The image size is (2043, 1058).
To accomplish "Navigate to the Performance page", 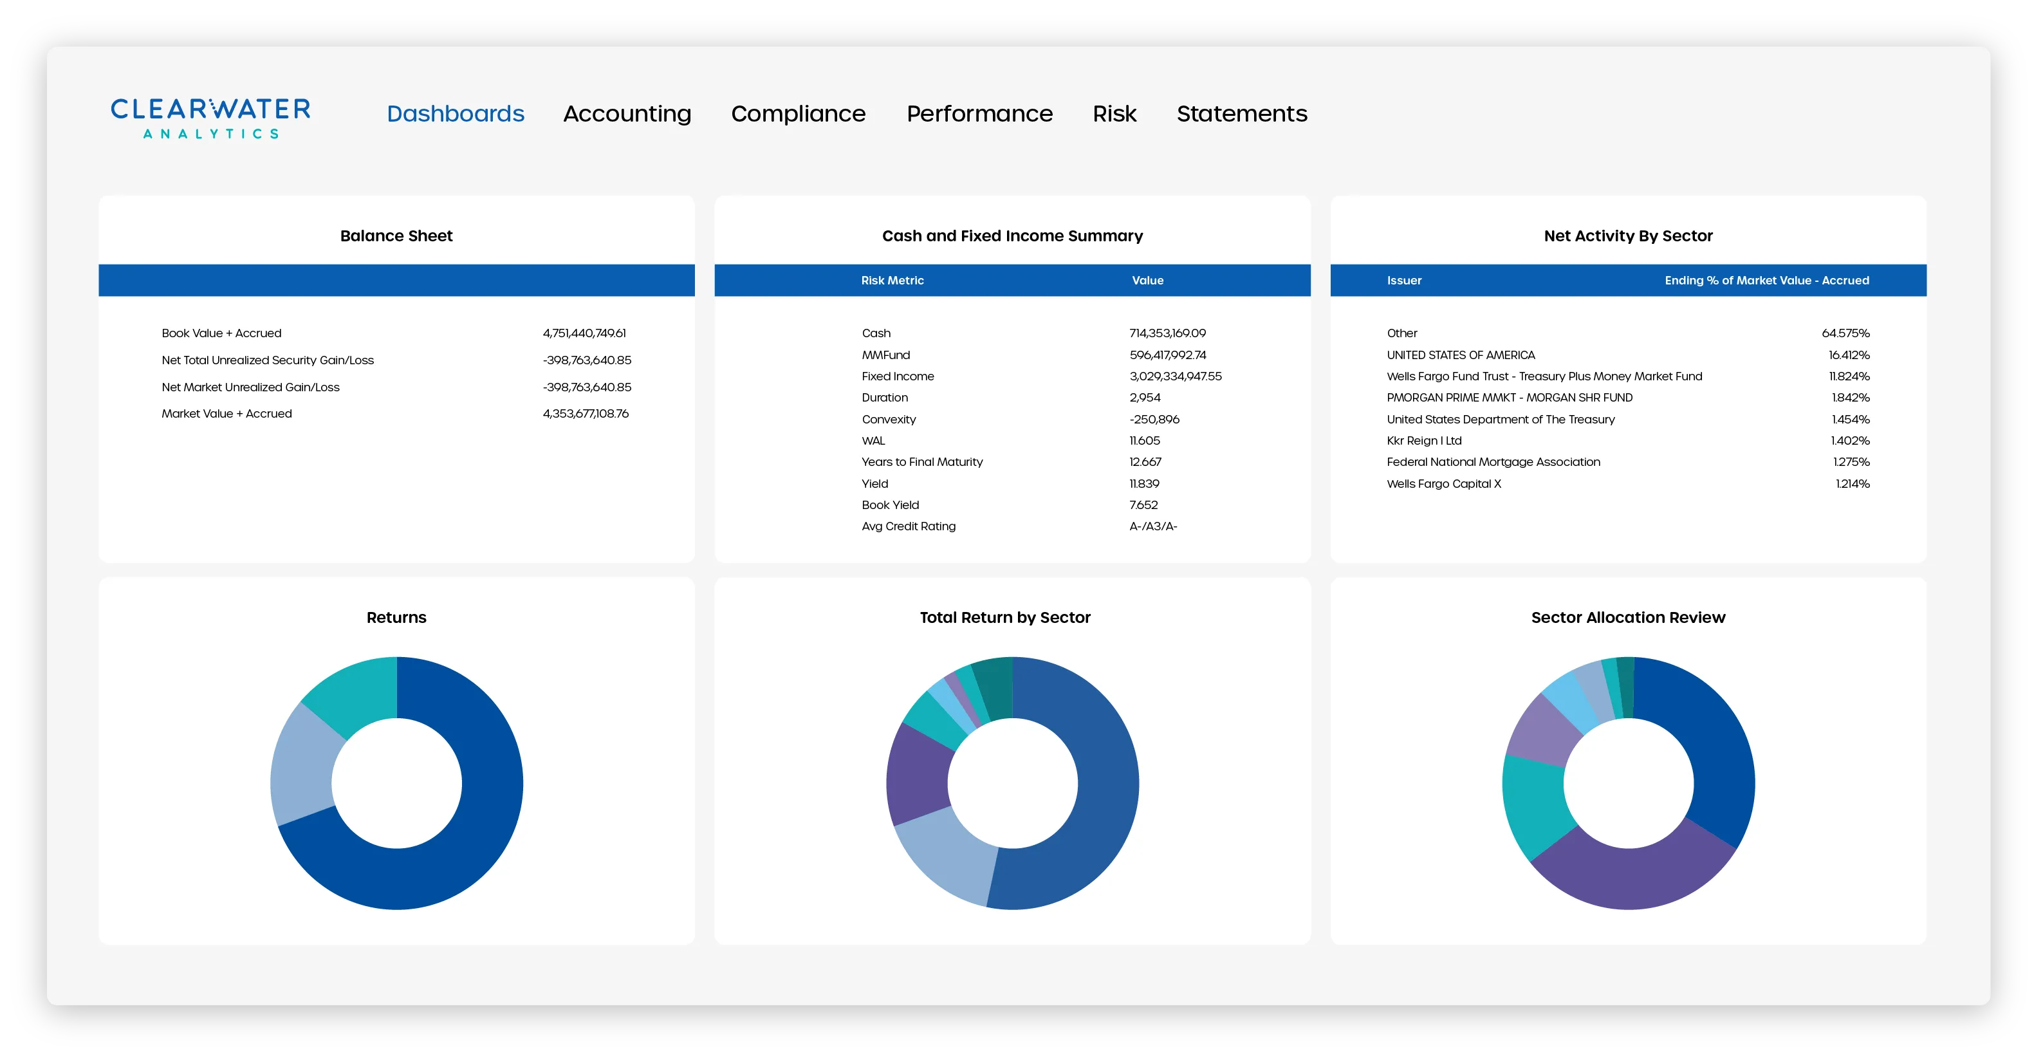I will [979, 113].
